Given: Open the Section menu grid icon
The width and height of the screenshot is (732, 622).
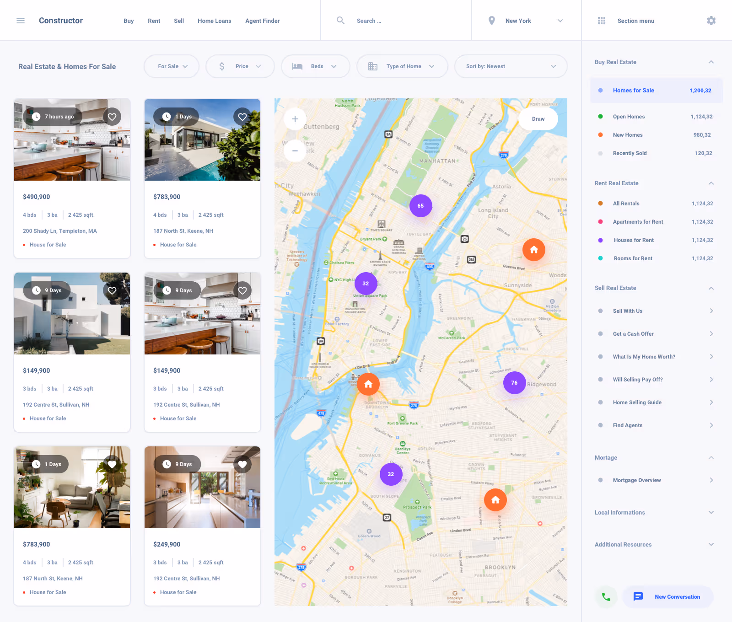Looking at the screenshot, I should (602, 21).
